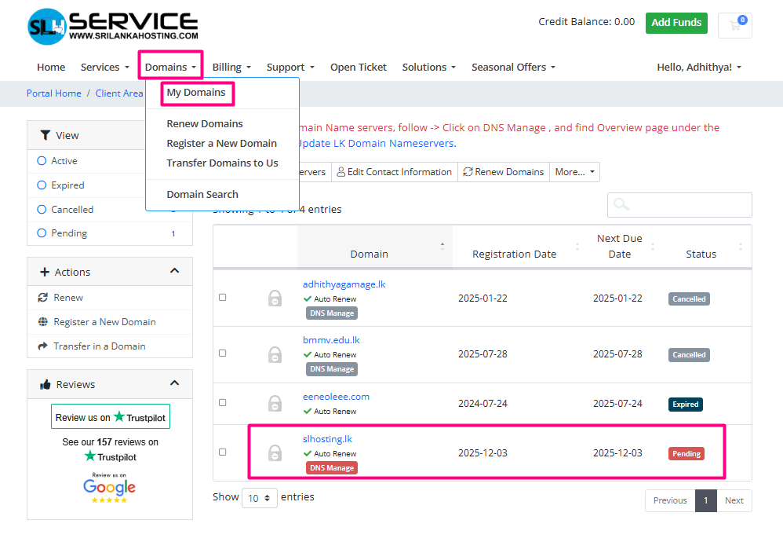Select Register a New Domain menu entry

[221, 143]
